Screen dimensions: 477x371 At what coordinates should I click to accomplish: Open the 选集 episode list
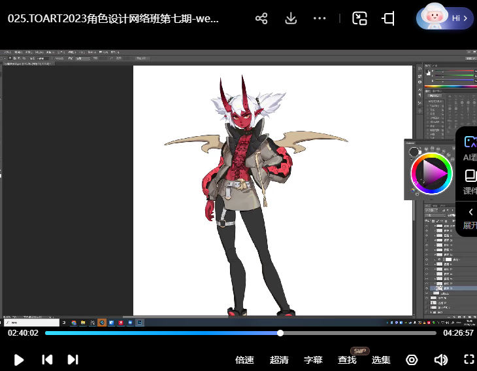[381, 359]
